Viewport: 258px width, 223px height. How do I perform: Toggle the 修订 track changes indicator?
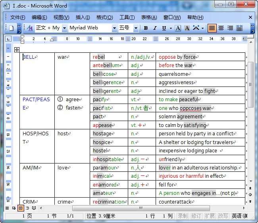click(x=196, y=216)
